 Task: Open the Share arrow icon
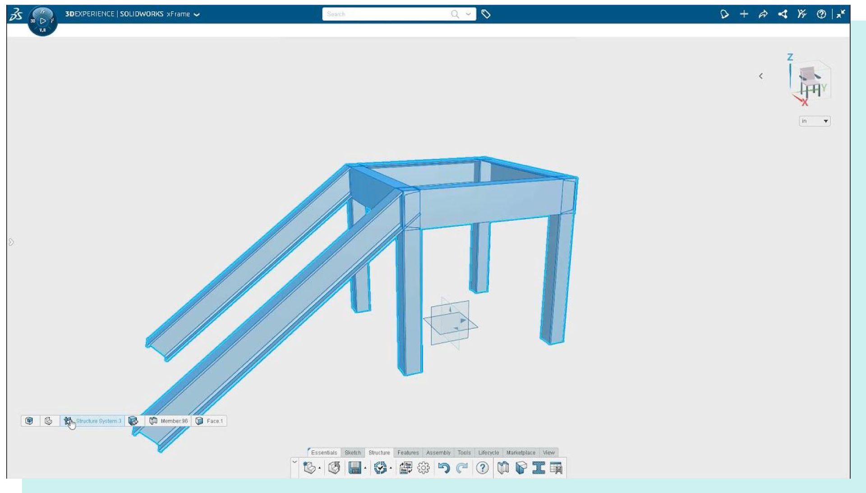[x=763, y=14]
